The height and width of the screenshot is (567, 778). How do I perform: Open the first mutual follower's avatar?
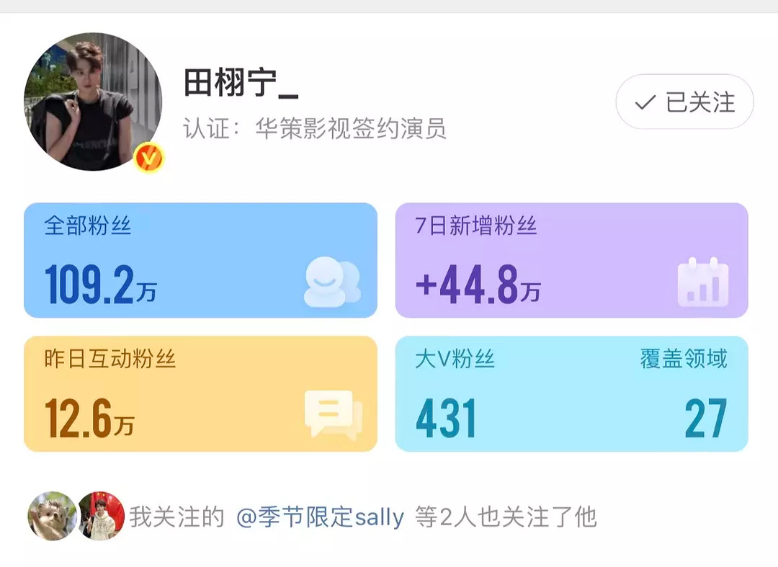(x=53, y=516)
